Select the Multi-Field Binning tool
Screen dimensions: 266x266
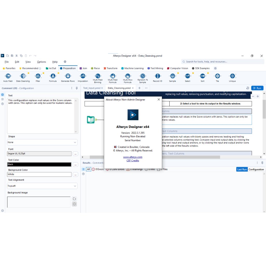click(98, 78)
